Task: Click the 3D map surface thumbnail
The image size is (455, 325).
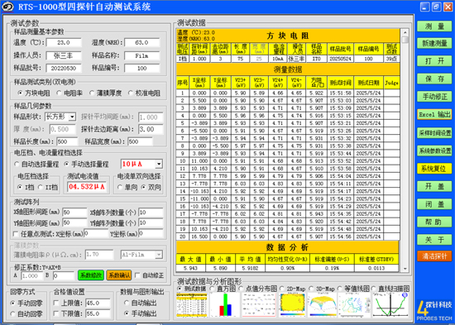Action: click(322, 304)
